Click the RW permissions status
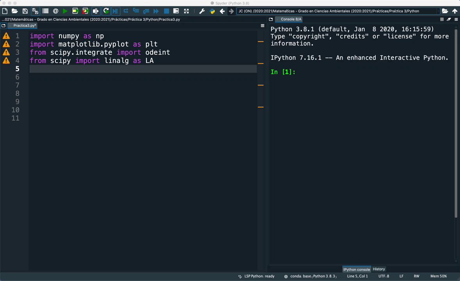460x281 pixels. click(417, 276)
